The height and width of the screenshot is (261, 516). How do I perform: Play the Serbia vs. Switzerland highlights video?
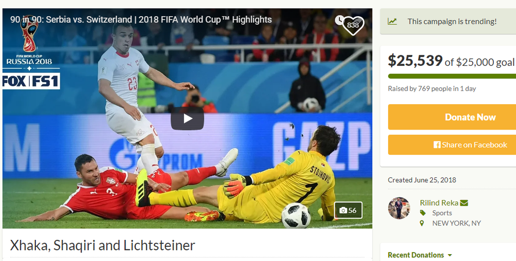coord(187,118)
